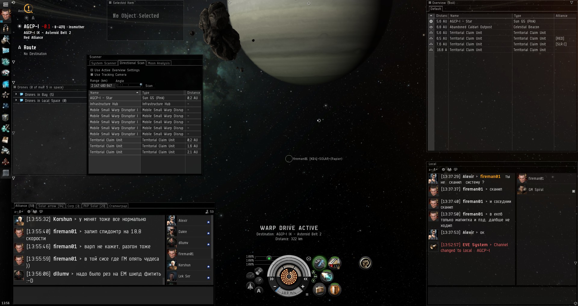Show member list icon in Alliance chat
Image resolution: width=578 pixels, height=306 pixels.
coord(35,212)
